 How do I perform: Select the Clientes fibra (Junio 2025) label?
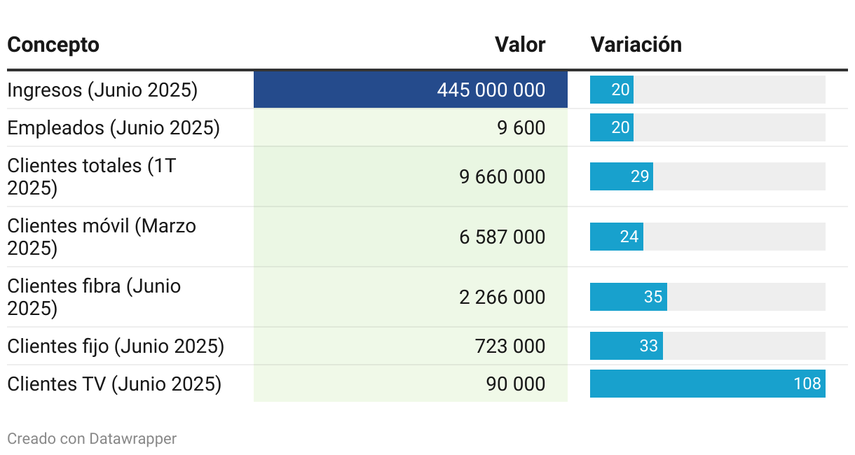click(x=94, y=297)
